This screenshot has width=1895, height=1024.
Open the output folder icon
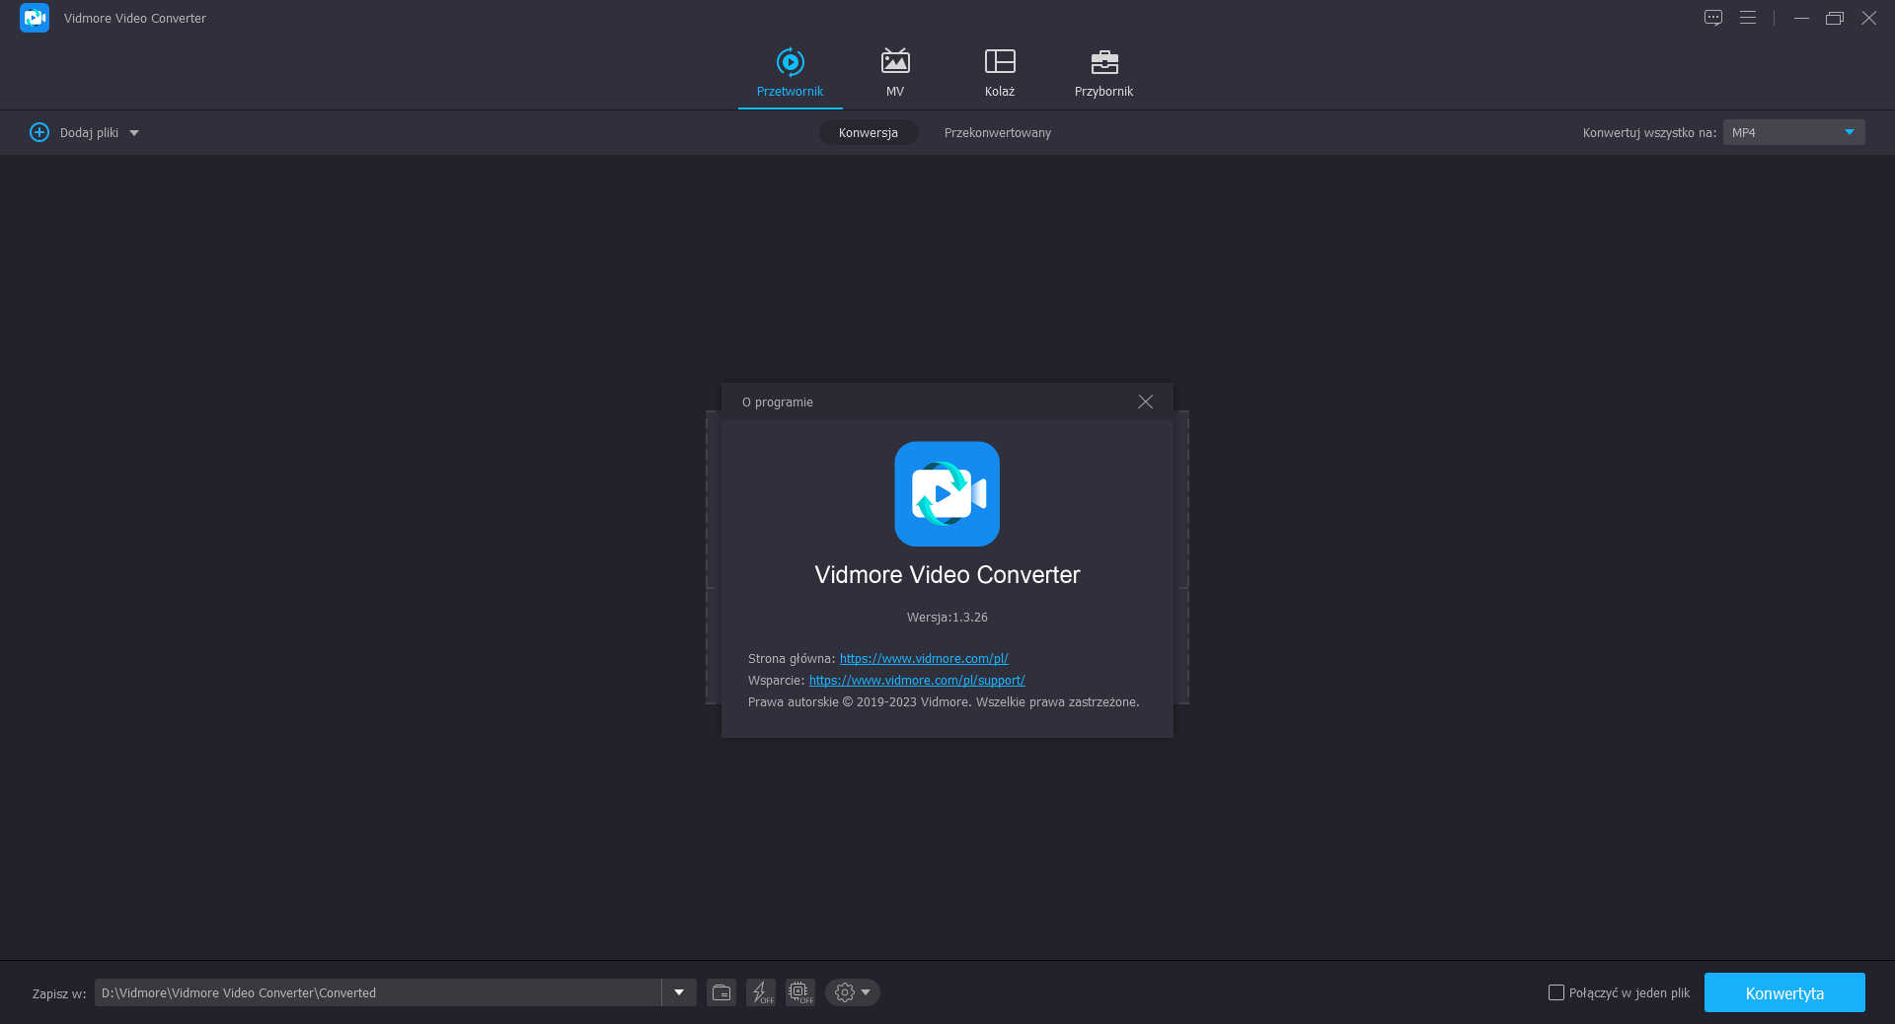tap(721, 992)
